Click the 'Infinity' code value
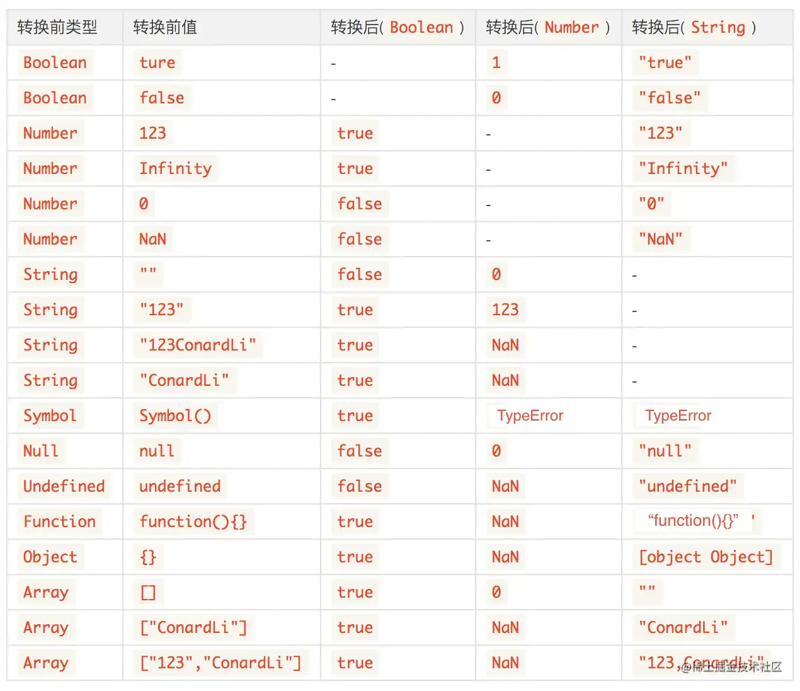The image size is (800, 691). [175, 168]
